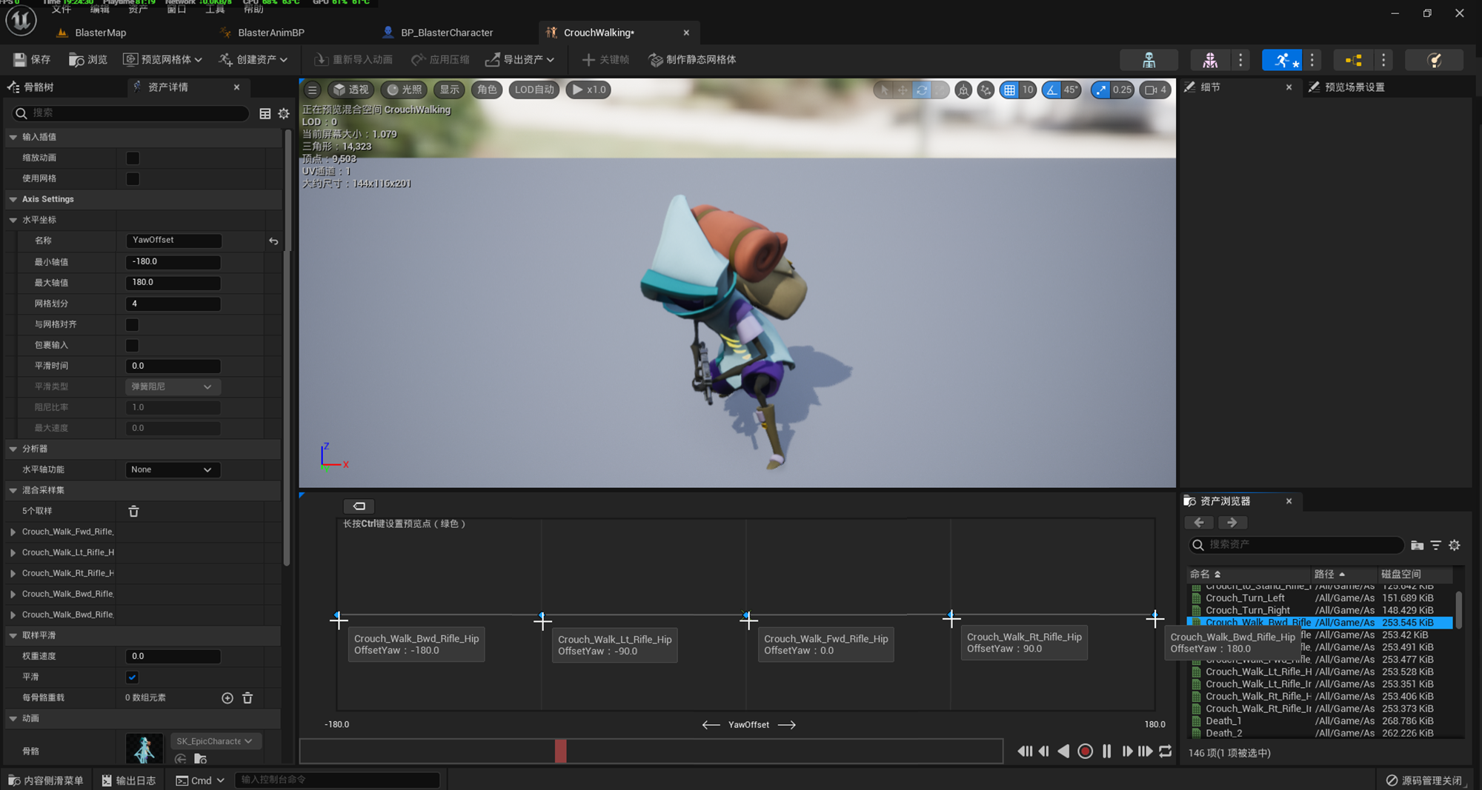Toggle the record animation button
The height and width of the screenshot is (790, 1482).
pos(1085,751)
